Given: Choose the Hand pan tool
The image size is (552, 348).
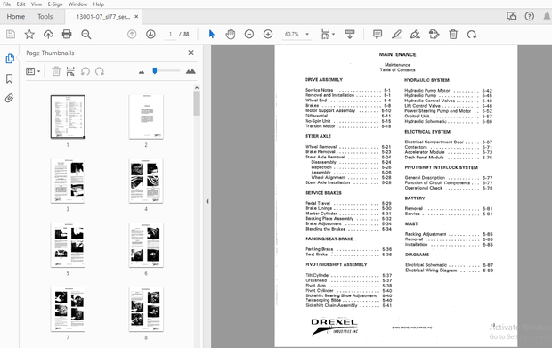Looking at the screenshot, I should (x=231, y=34).
